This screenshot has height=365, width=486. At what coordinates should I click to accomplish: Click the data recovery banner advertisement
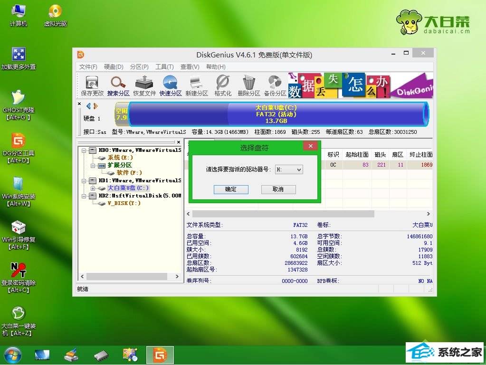(x=361, y=85)
